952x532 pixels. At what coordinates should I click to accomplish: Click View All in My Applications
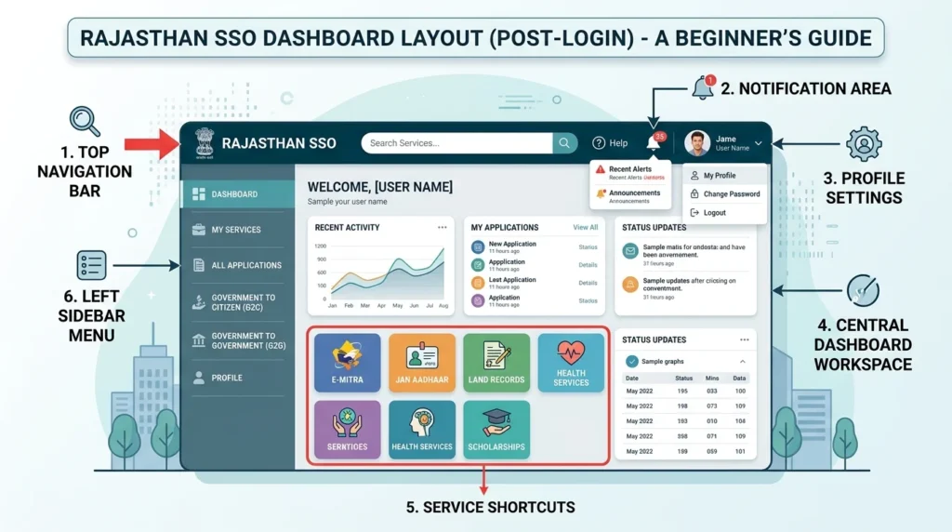pos(586,227)
